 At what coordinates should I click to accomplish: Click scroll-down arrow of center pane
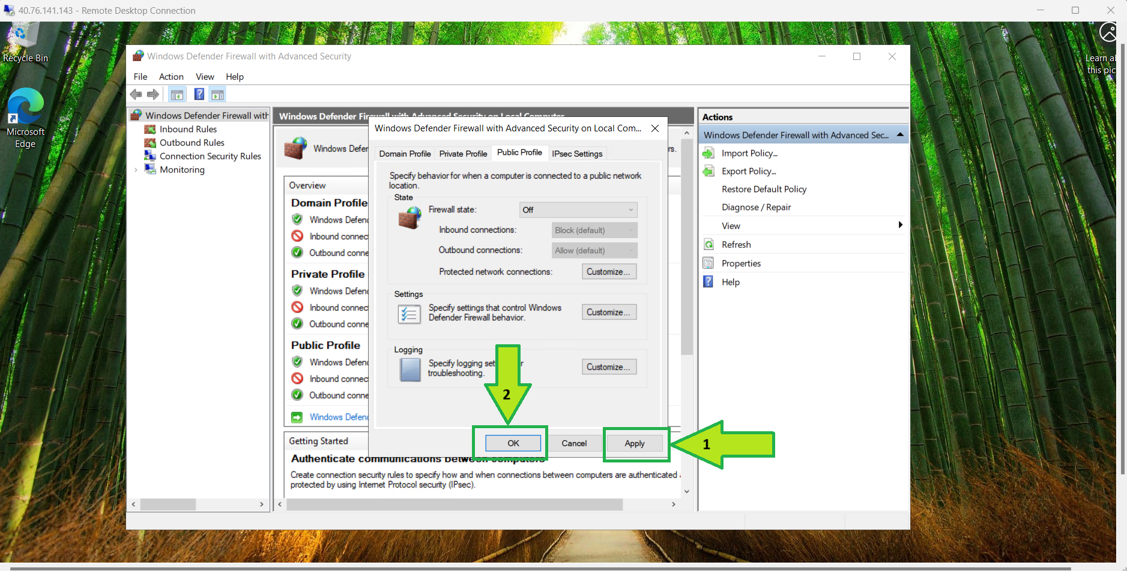click(x=687, y=492)
